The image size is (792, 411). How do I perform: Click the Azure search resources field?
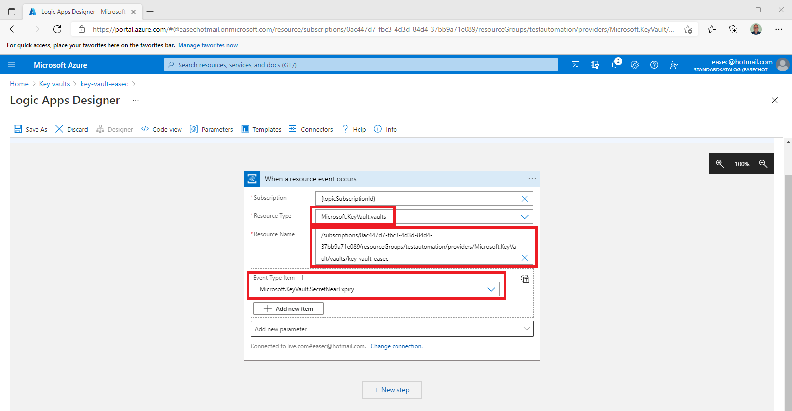(x=360, y=65)
